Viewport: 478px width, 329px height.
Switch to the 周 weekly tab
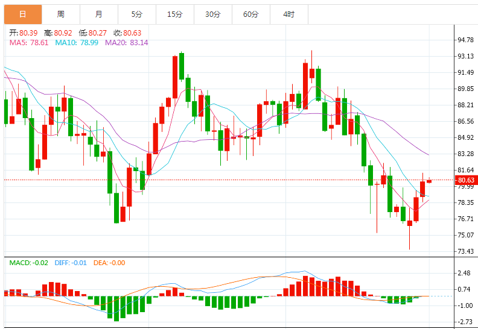pos(61,14)
